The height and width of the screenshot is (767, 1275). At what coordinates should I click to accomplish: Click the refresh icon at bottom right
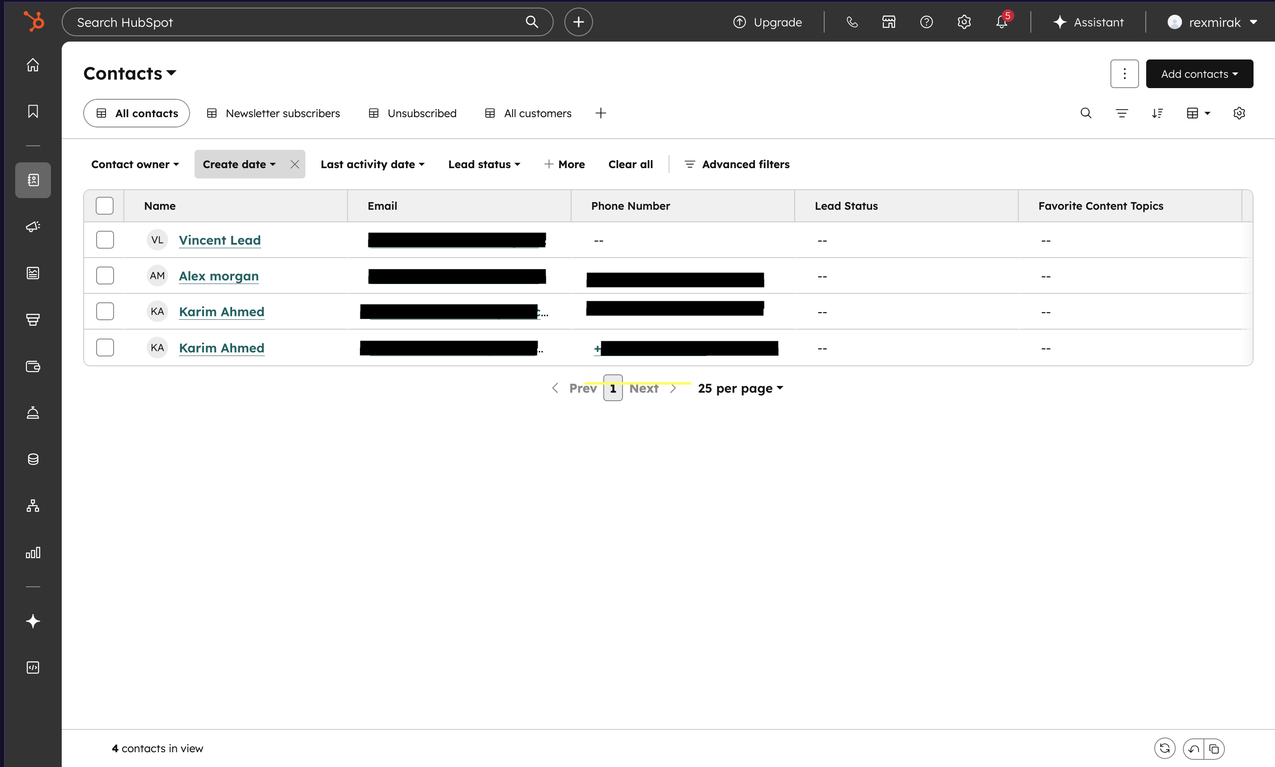click(1165, 748)
